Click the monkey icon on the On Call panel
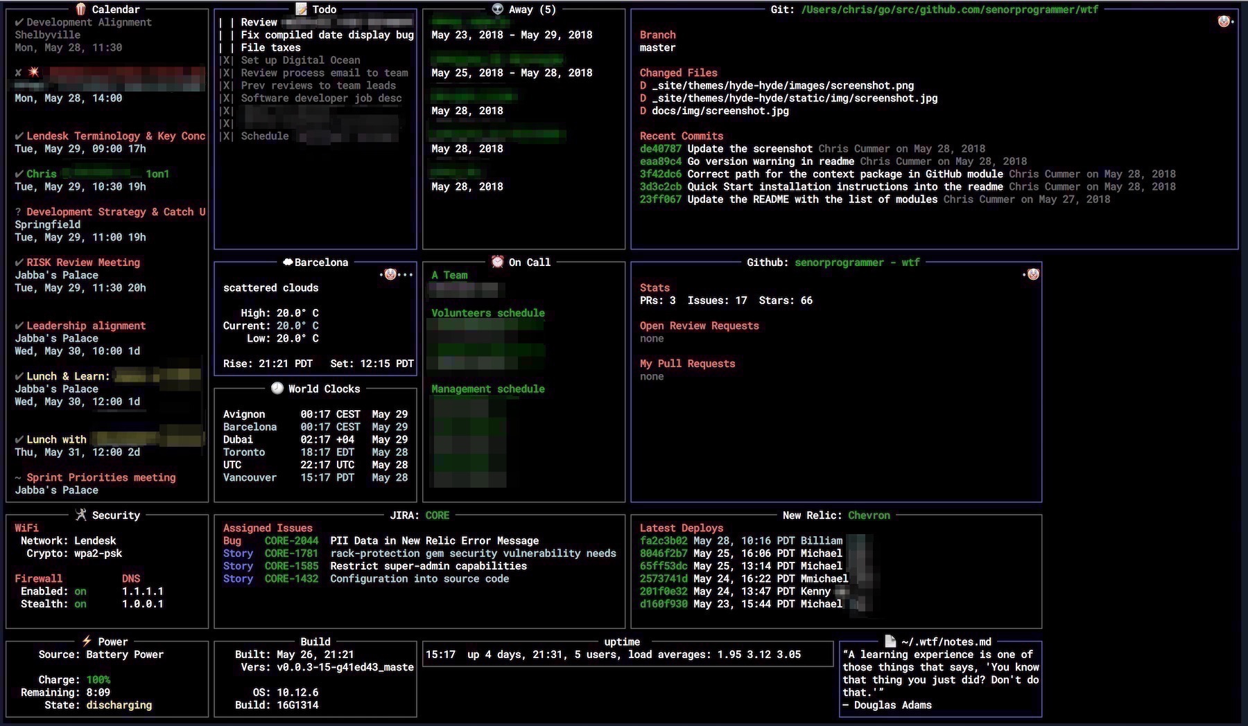Viewport: 1248px width, 726px height. 498,262
